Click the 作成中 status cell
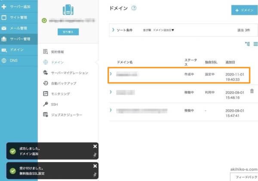 [x=189, y=74]
